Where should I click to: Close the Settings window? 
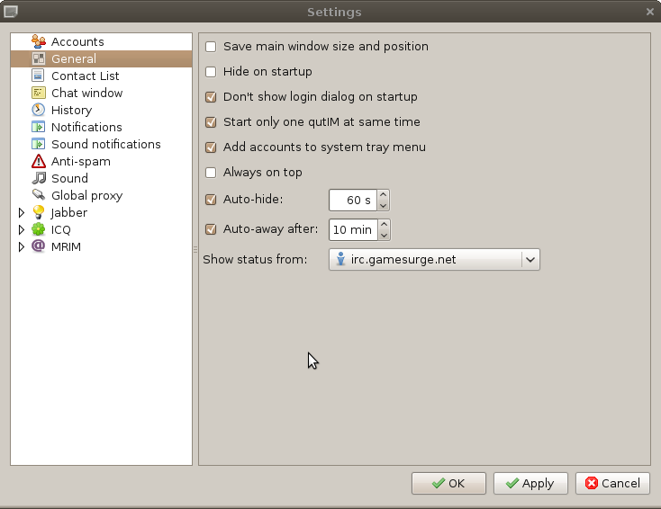(x=649, y=12)
